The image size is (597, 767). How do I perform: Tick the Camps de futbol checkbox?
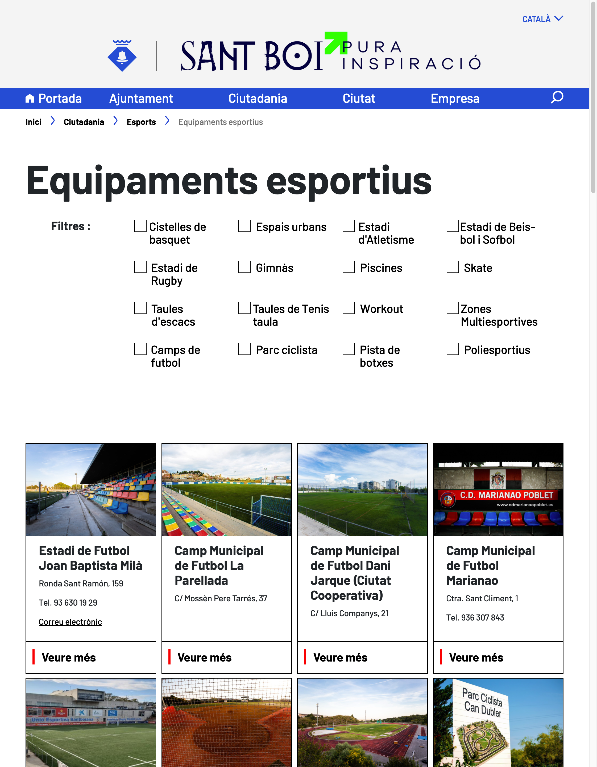click(140, 349)
